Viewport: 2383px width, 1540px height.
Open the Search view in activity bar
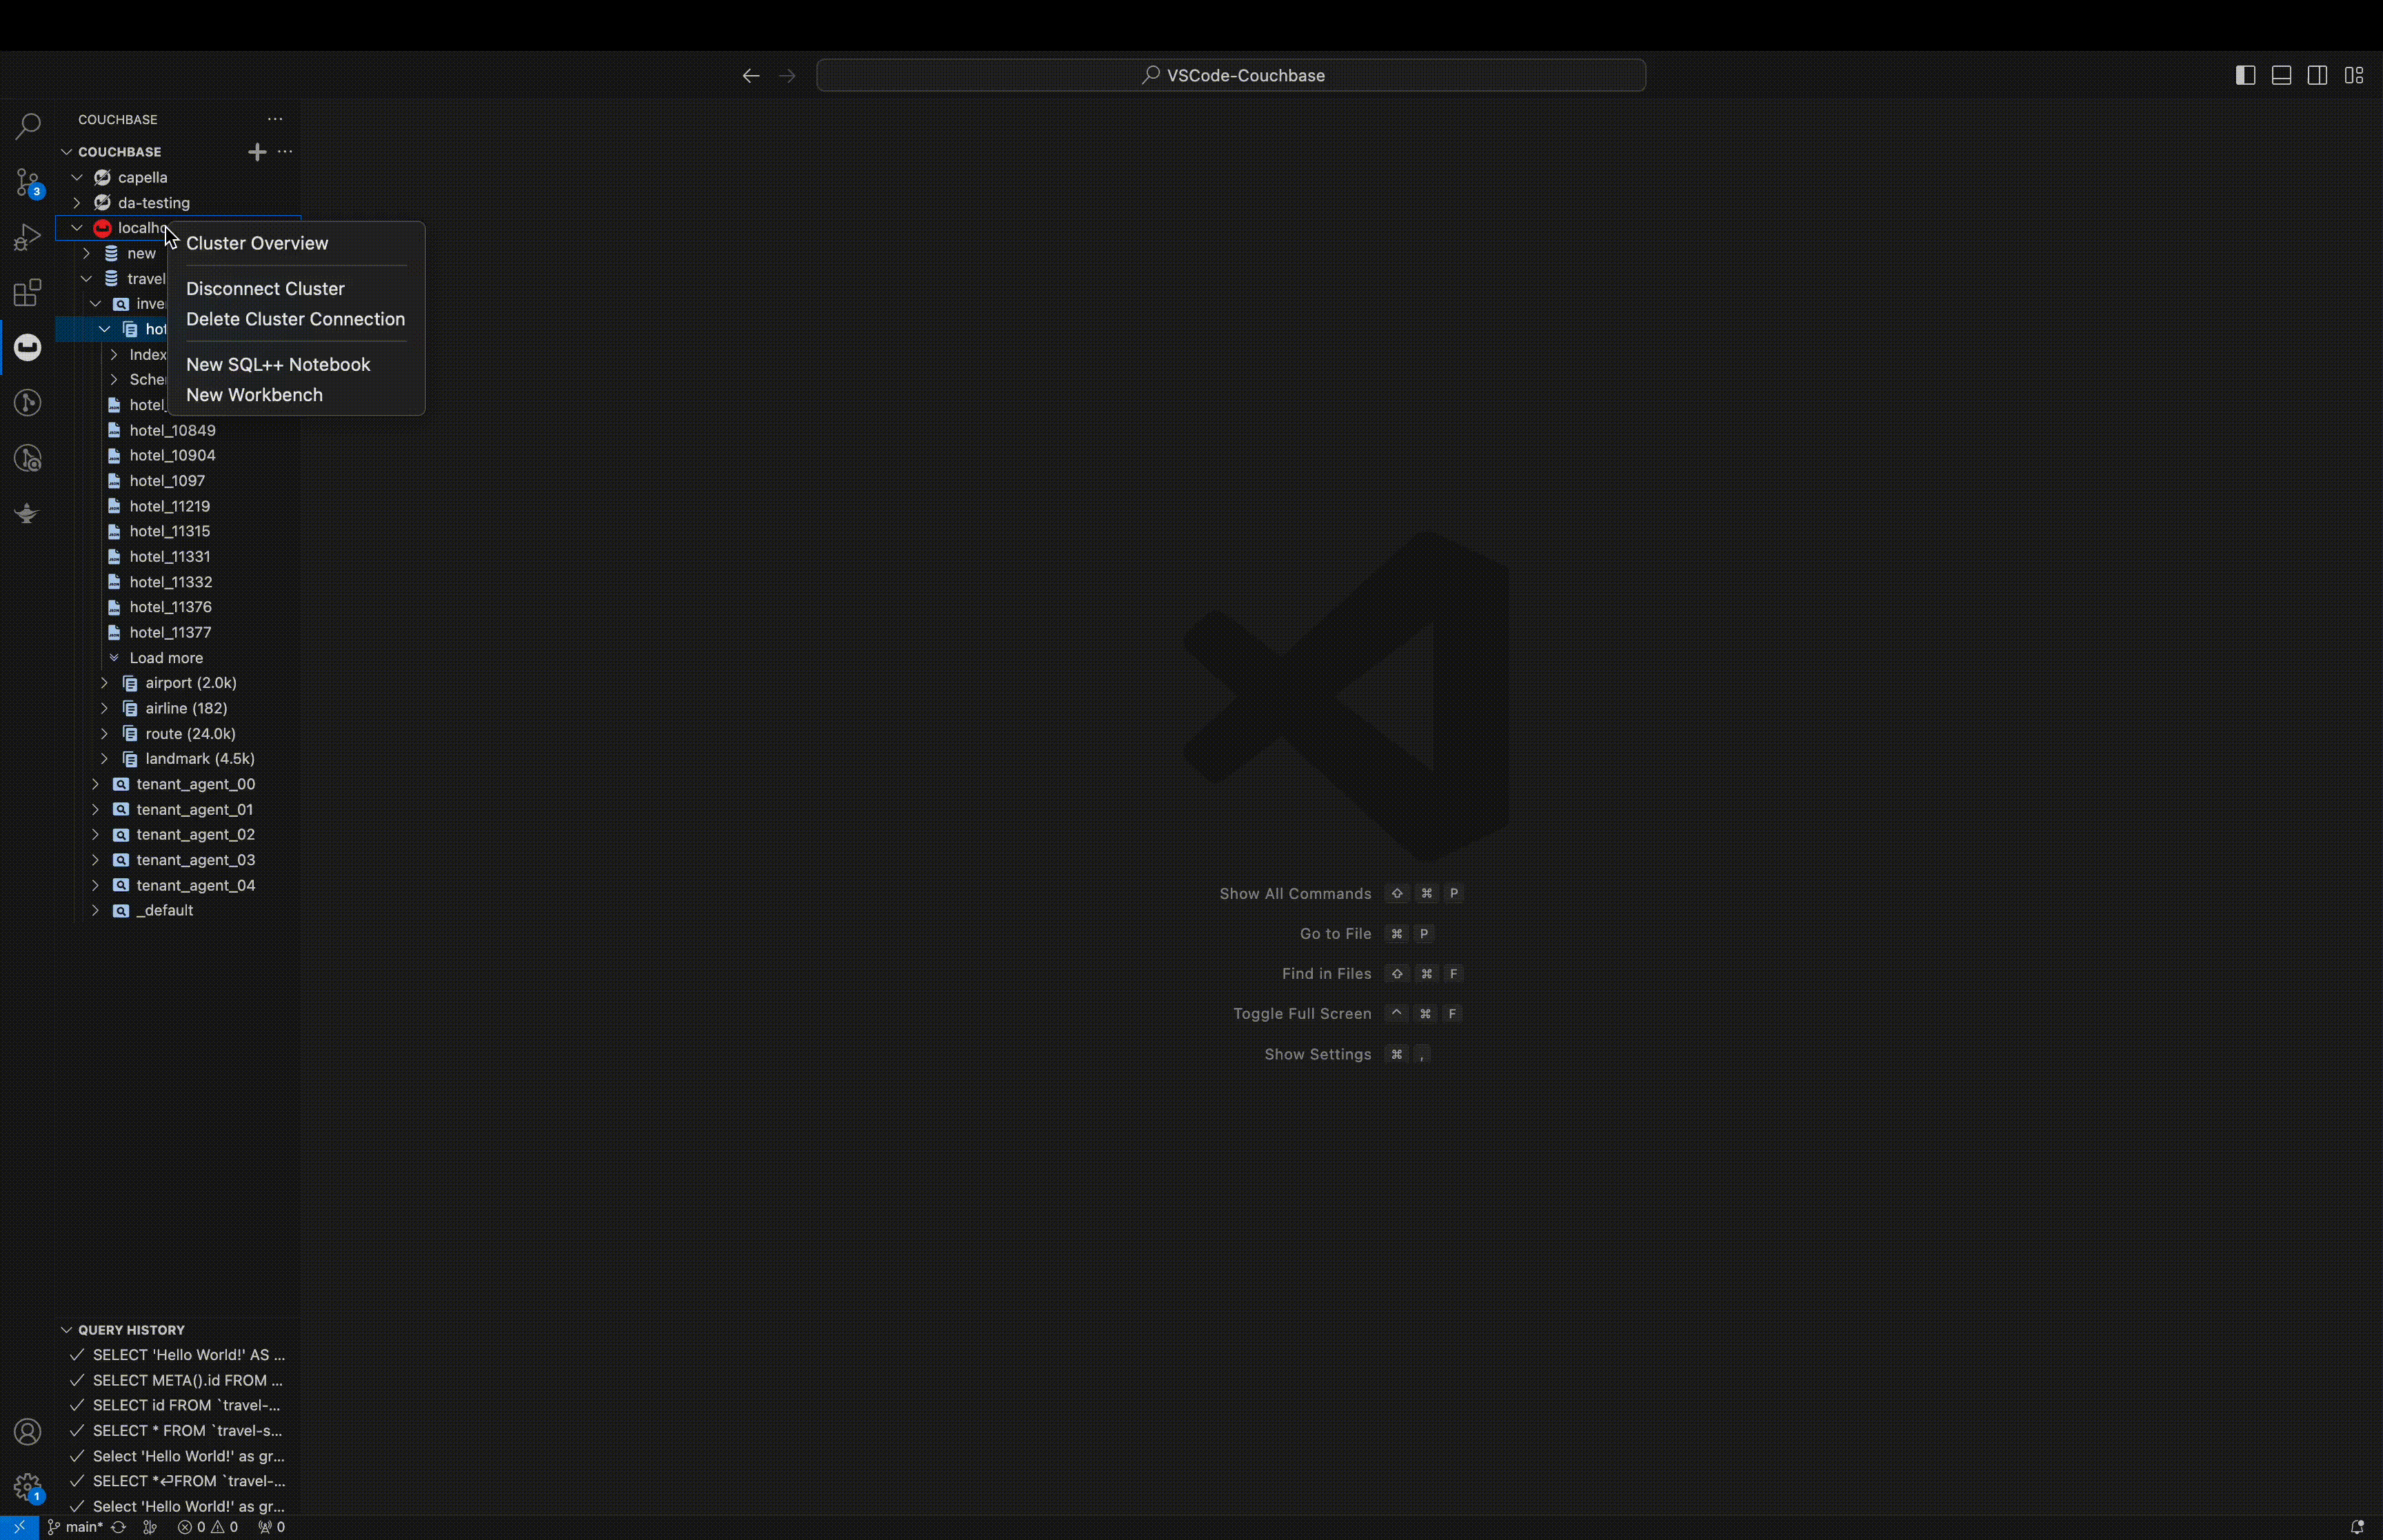[x=27, y=127]
